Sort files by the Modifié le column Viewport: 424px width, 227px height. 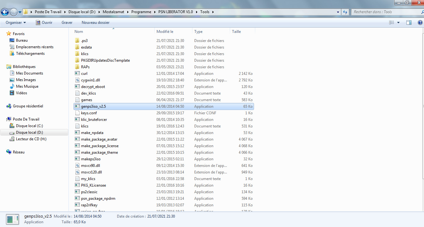pos(165,32)
